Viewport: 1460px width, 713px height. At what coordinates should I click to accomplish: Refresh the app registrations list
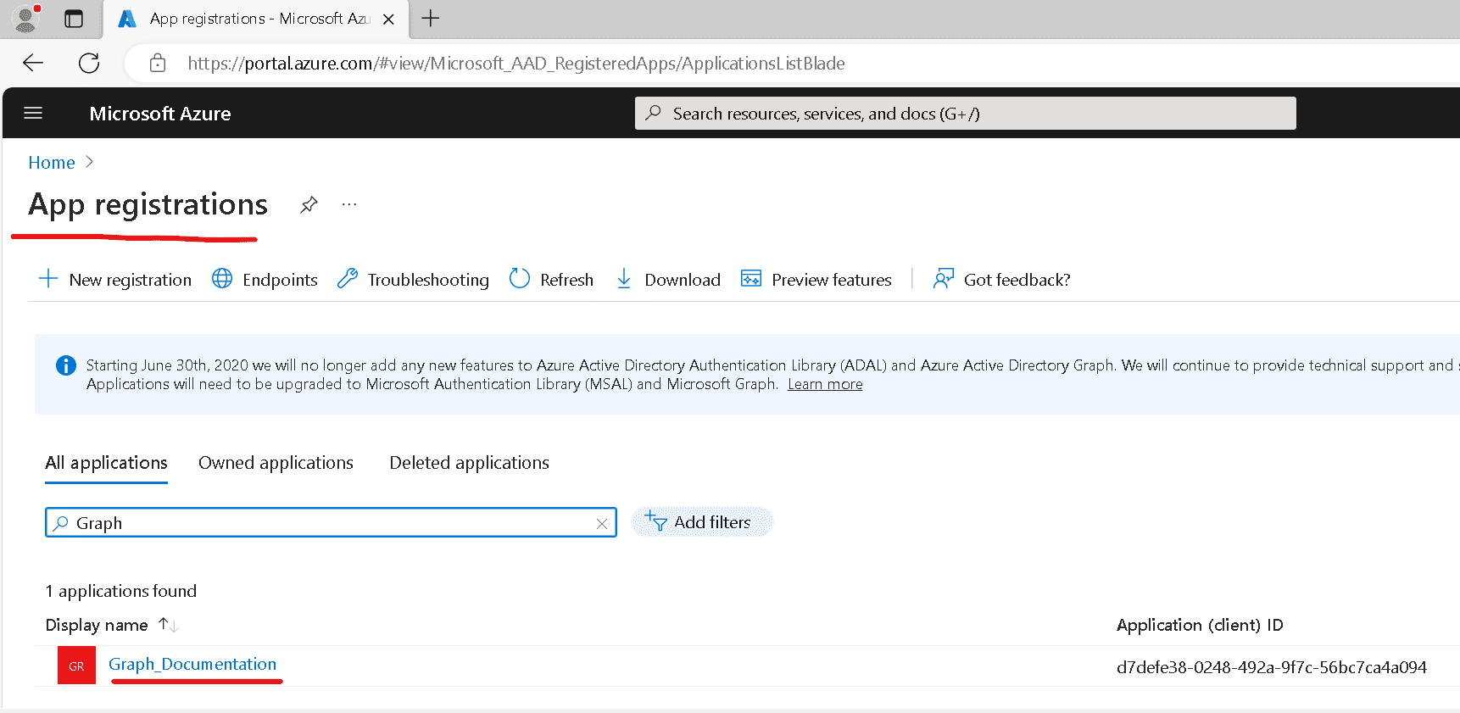[x=551, y=279]
